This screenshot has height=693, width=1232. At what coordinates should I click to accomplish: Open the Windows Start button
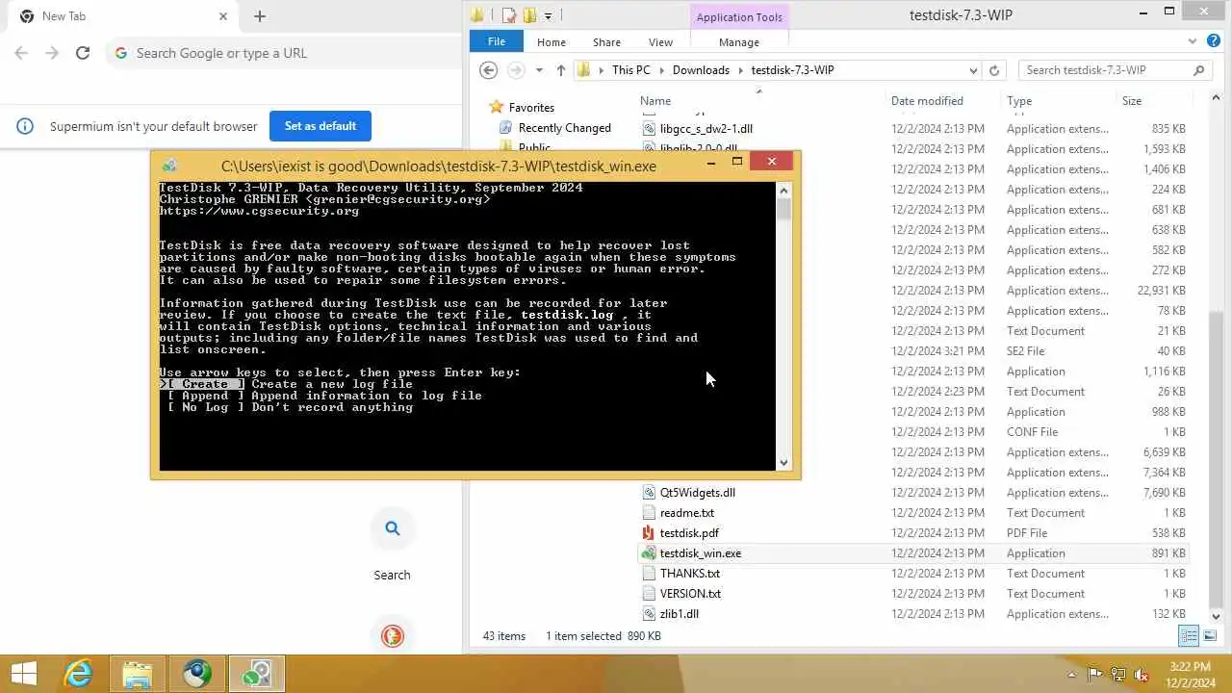(x=23, y=674)
